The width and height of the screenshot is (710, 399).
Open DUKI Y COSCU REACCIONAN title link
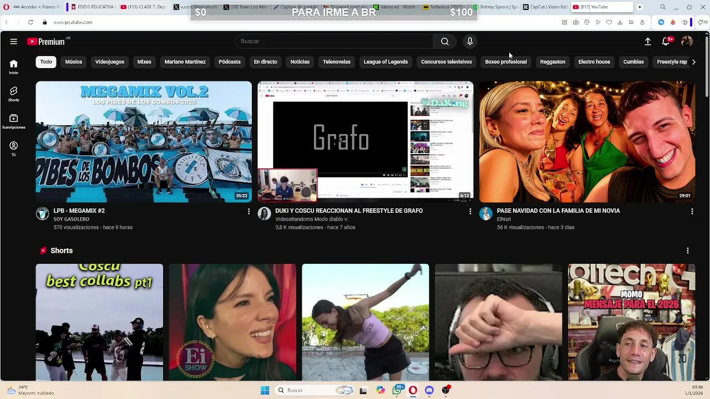(349, 211)
